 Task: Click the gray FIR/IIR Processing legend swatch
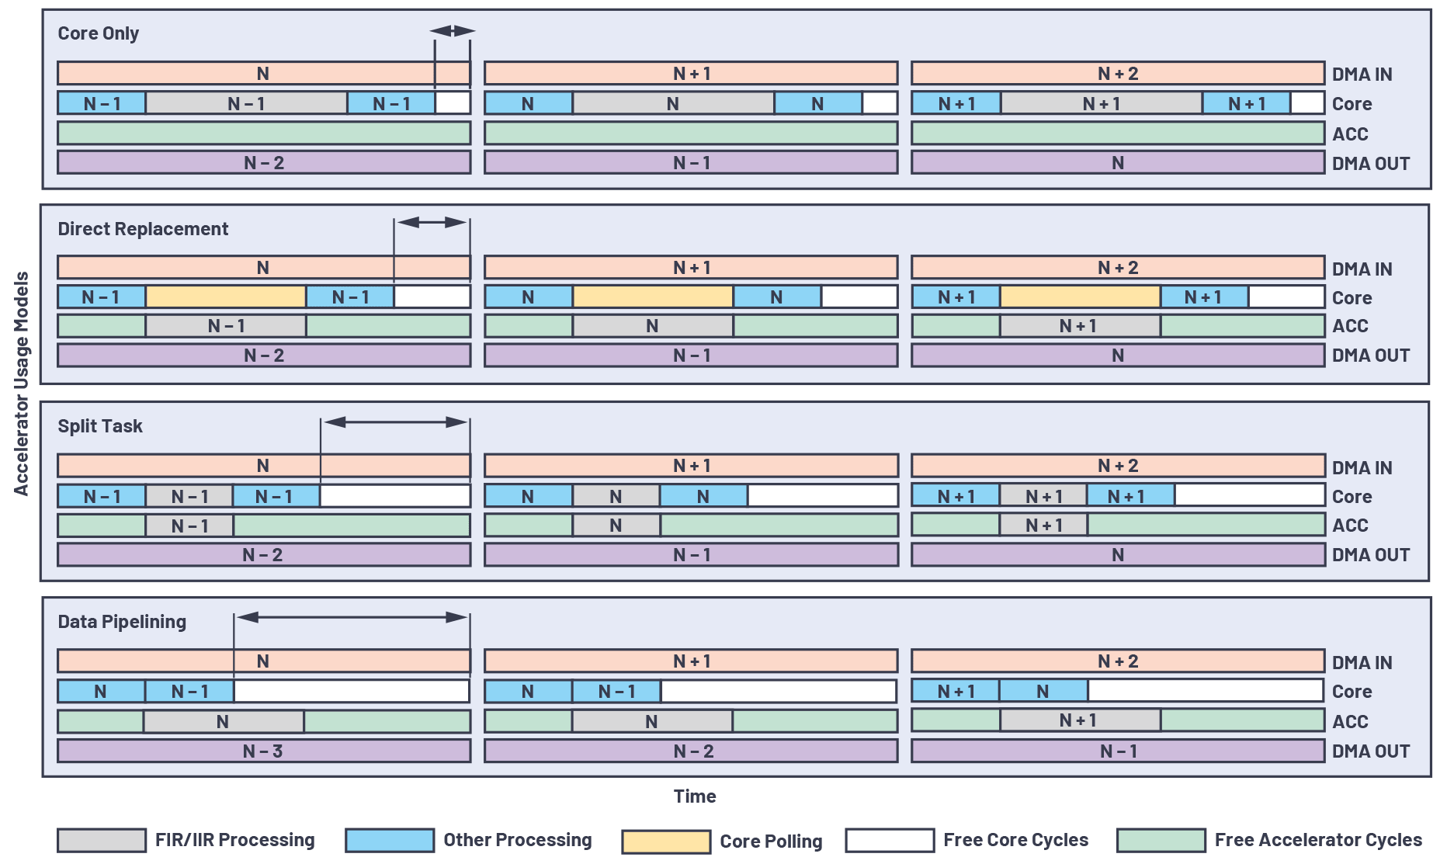click(x=101, y=840)
